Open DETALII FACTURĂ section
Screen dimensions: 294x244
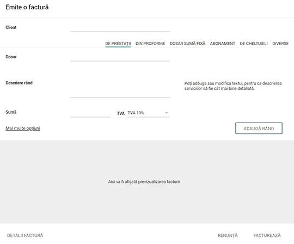25,235
